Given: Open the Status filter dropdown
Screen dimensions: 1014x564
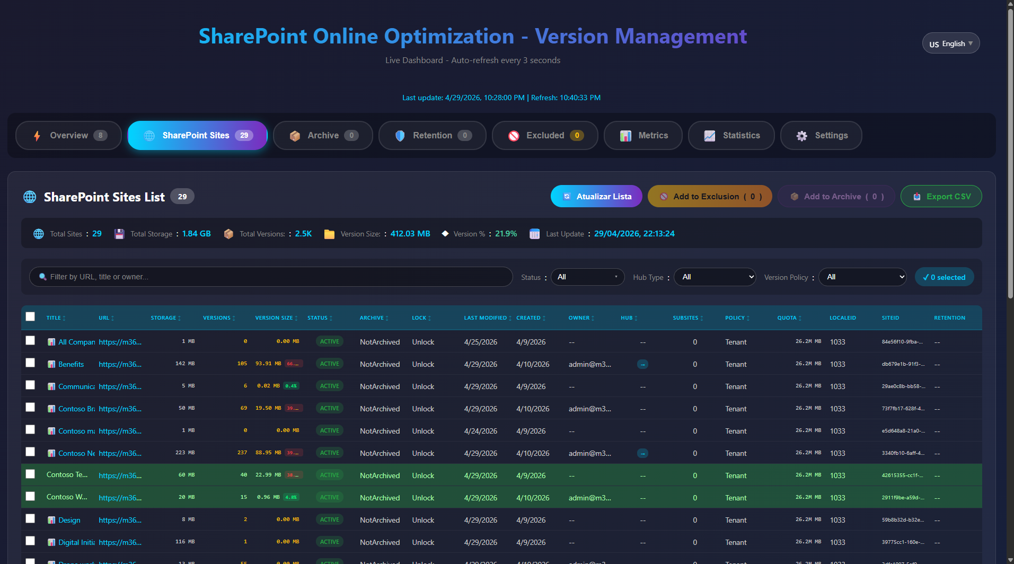Looking at the screenshot, I should [x=587, y=277].
